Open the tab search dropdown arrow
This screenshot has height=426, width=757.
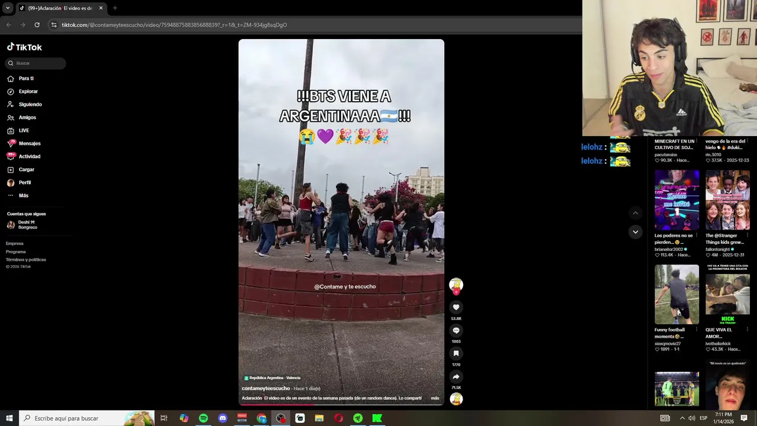(x=7, y=8)
